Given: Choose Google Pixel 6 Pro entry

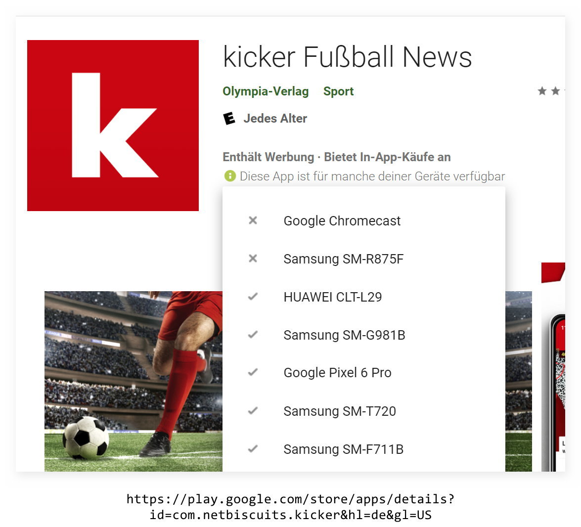Looking at the screenshot, I should pos(338,373).
